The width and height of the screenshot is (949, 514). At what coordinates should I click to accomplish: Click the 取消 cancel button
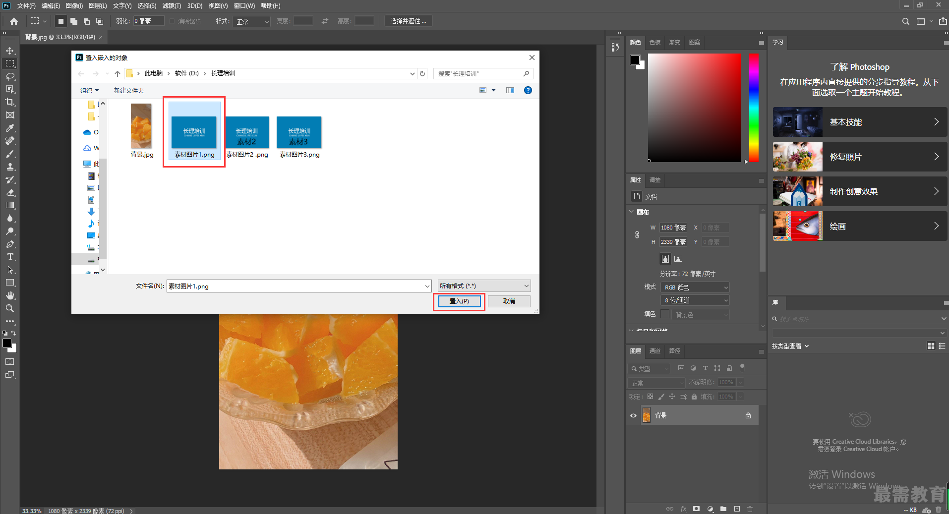point(509,301)
